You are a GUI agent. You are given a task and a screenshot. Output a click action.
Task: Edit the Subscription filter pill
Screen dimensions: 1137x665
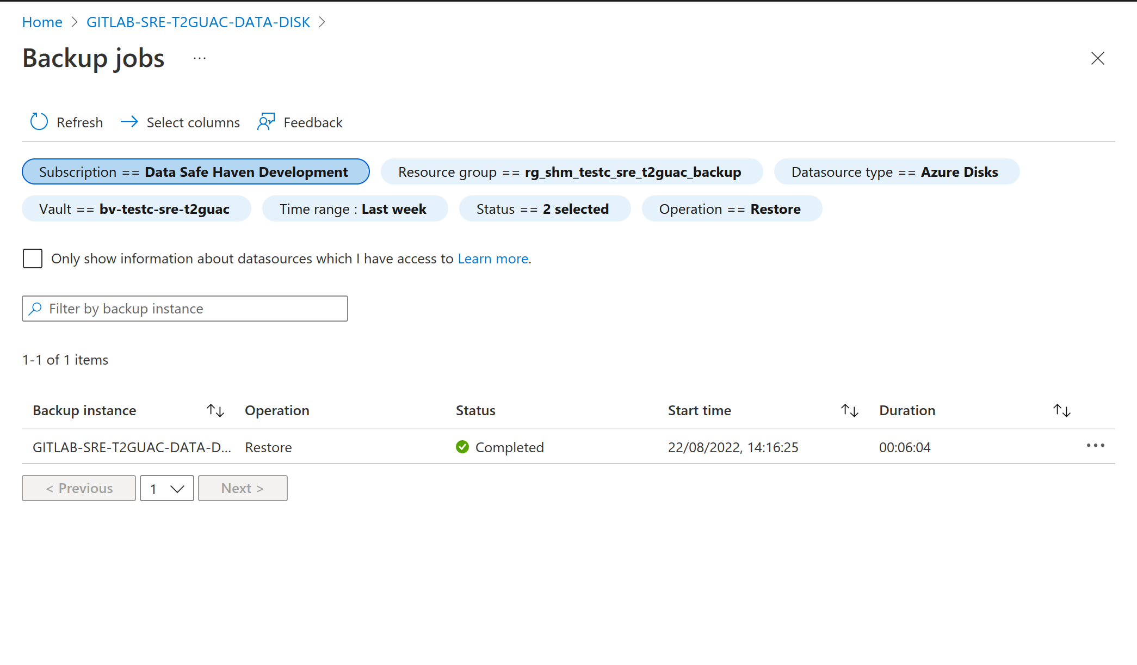pos(196,172)
